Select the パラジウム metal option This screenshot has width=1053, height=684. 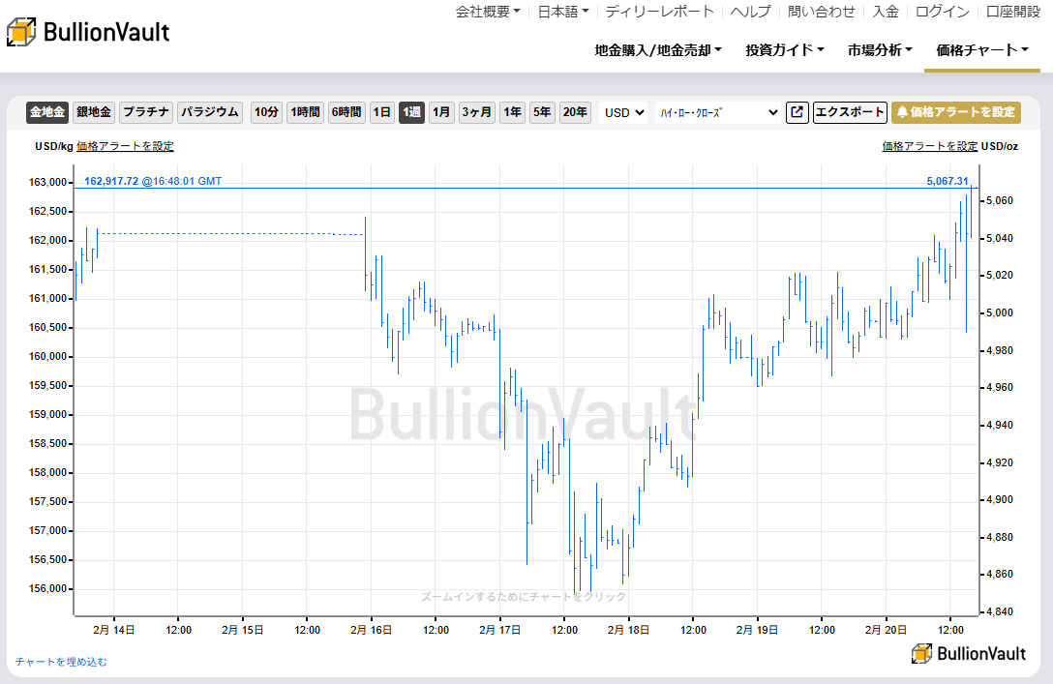(209, 112)
